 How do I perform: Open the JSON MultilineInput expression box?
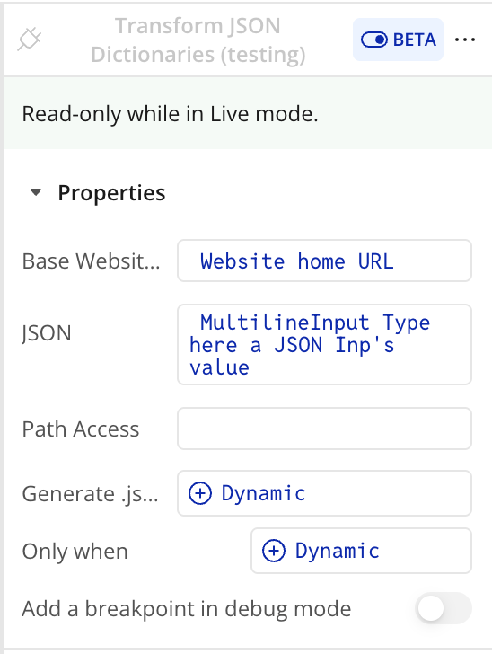pos(324,345)
